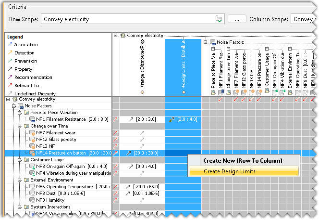Click the Relevant To arrow in NF1 row

coord(116,119)
